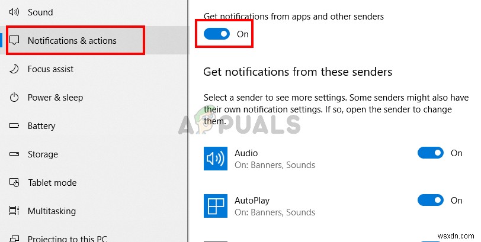Screen dimensions: 481x242
Task: Click 'Get notifications from apps and other senders' label
Action: [294, 17]
